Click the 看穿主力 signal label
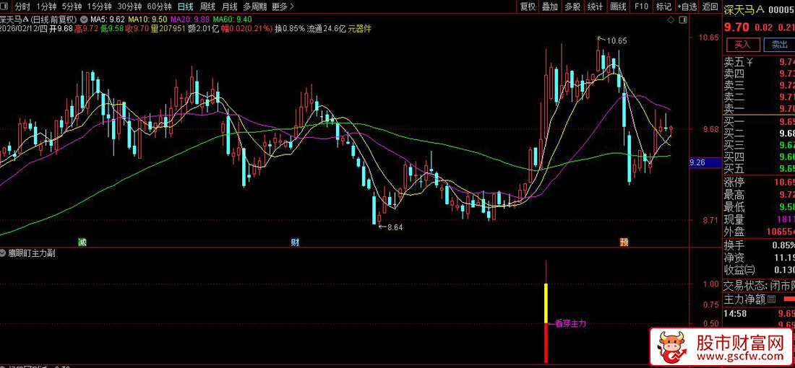The width and height of the screenshot is (795, 368). pos(570,323)
